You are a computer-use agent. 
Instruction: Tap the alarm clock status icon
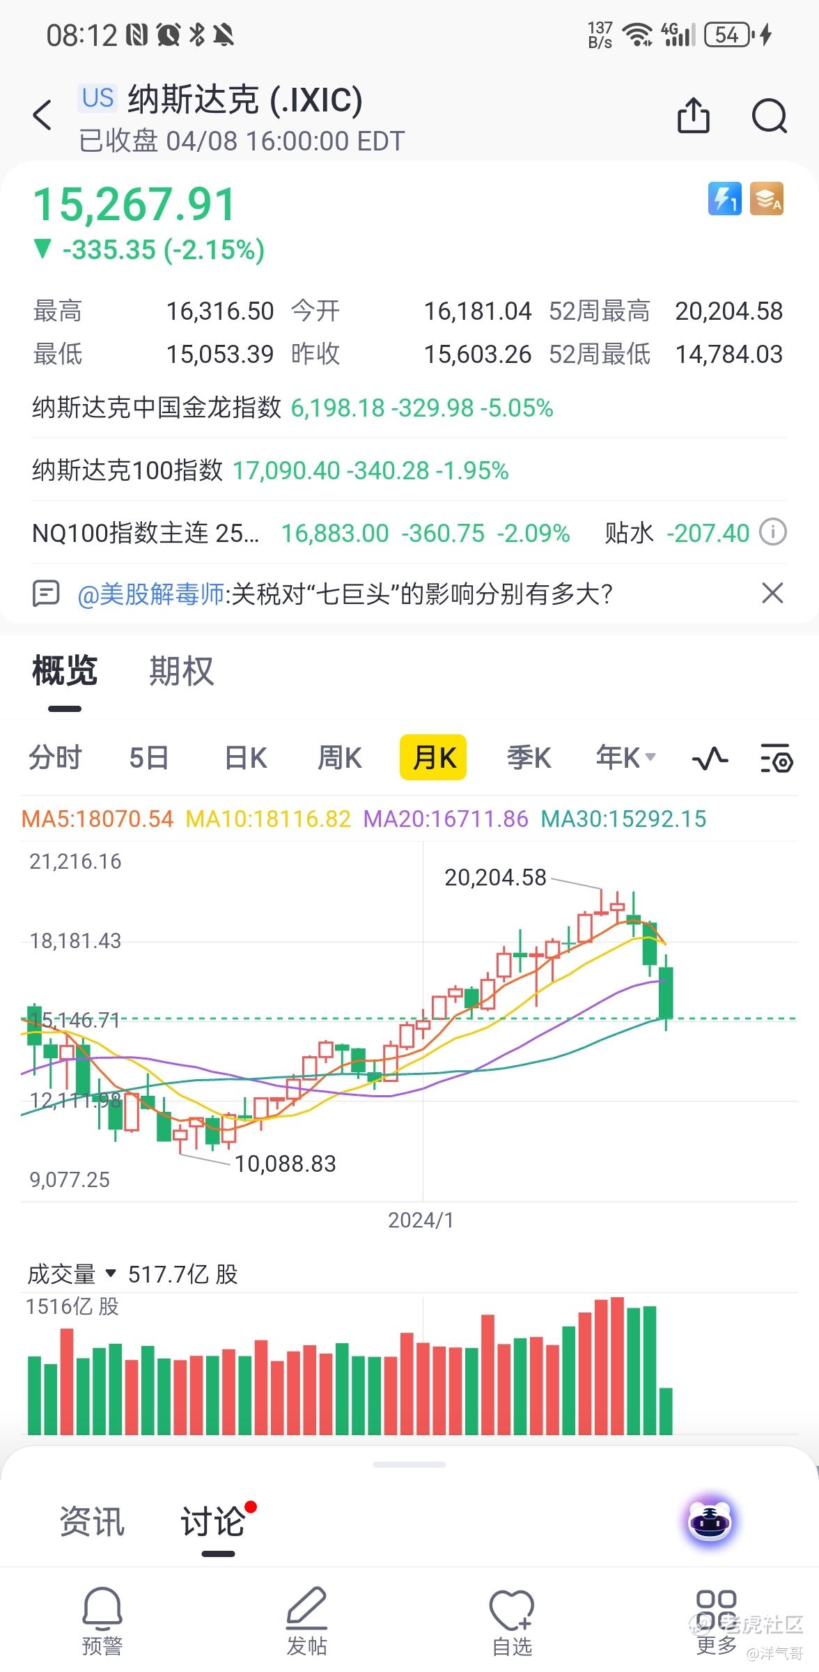[169, 34]
